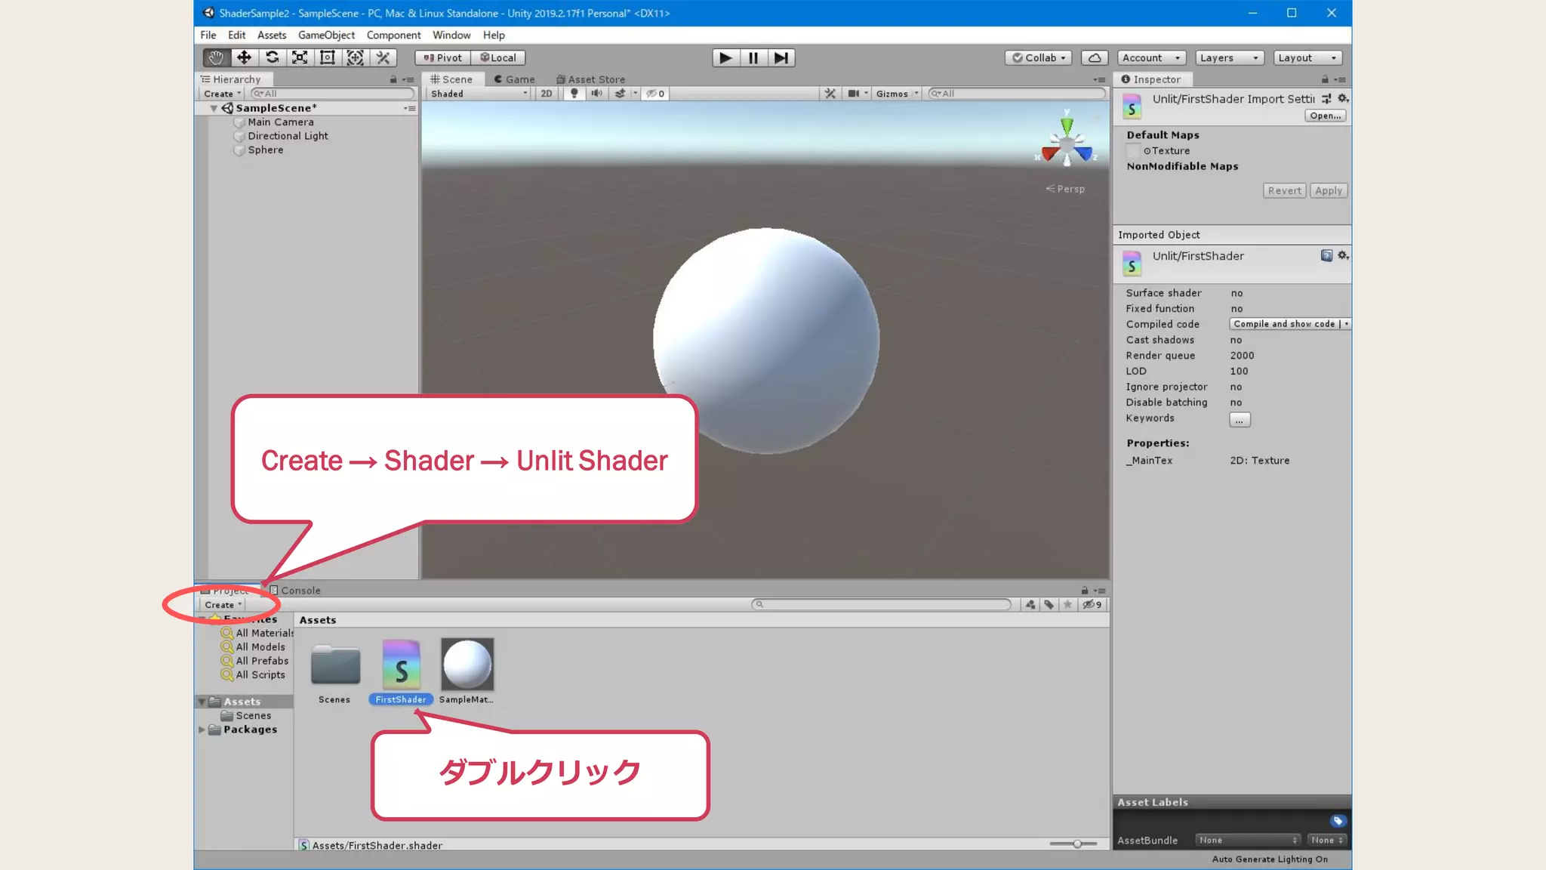The width and height of the screenshot is (1546, 870).
Task: Select the SampleMat material asset
Action: pyautogui.click(x=467, y=671)
